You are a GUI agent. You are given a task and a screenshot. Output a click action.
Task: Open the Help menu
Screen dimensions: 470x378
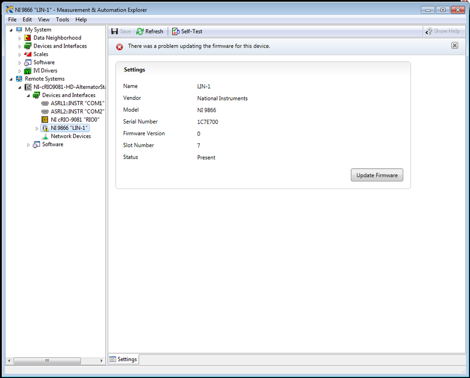click(81, 19)
